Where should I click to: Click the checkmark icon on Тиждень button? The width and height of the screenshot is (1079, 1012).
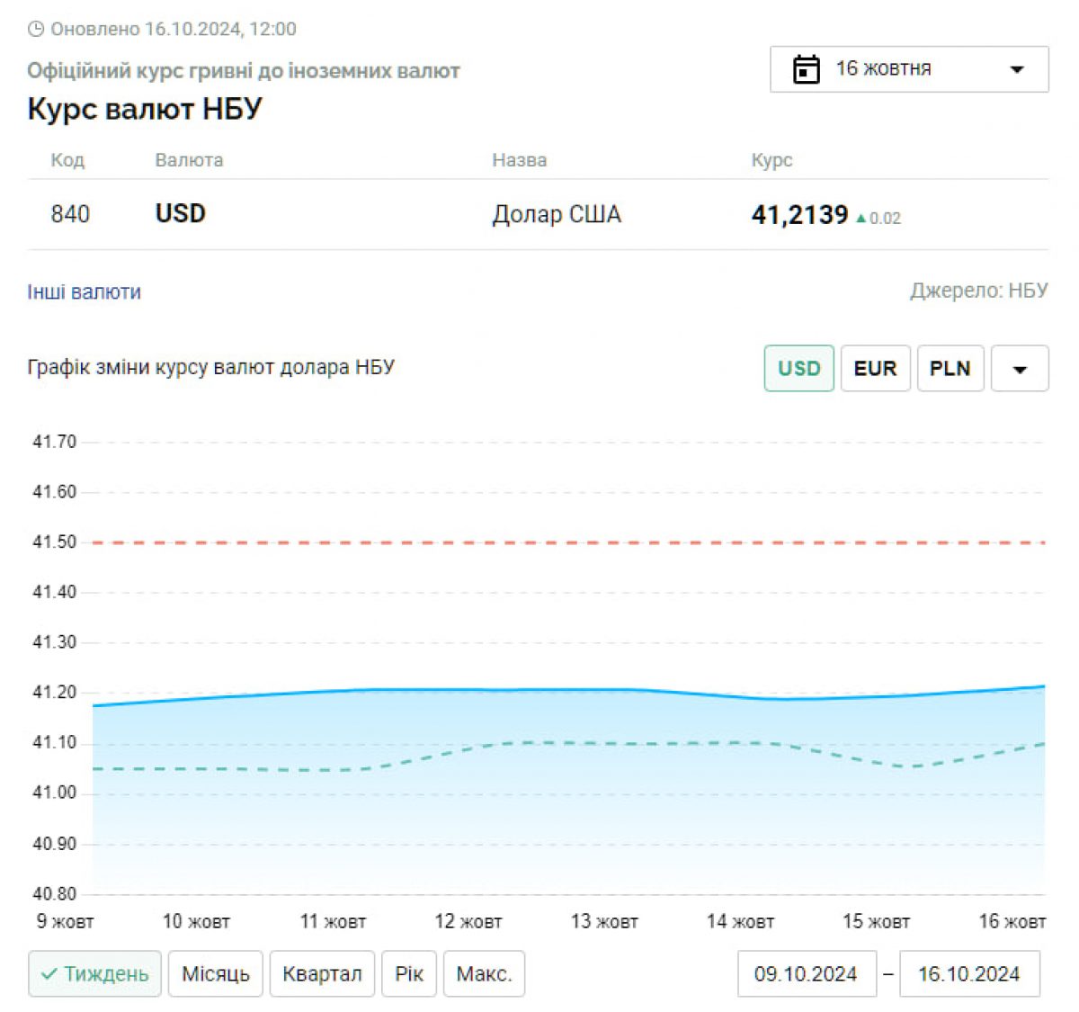click(x=49, y=973)
